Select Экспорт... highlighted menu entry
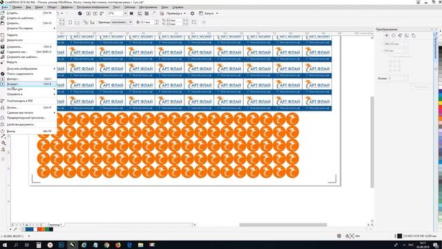Image resolution: width=442 pixels, height=249 pixels. (x=28, y=84)
